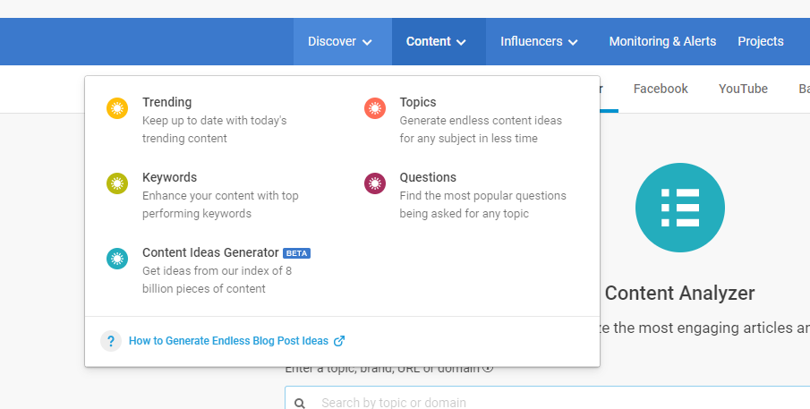
Task: Switch to the YouTube tab
Action: point(743,89)
